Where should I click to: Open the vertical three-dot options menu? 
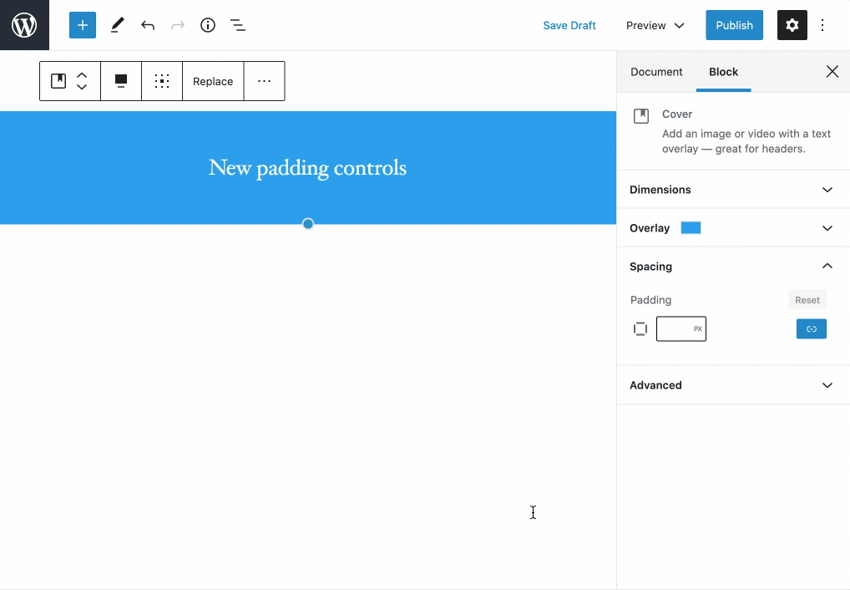[x=822, y=25]
